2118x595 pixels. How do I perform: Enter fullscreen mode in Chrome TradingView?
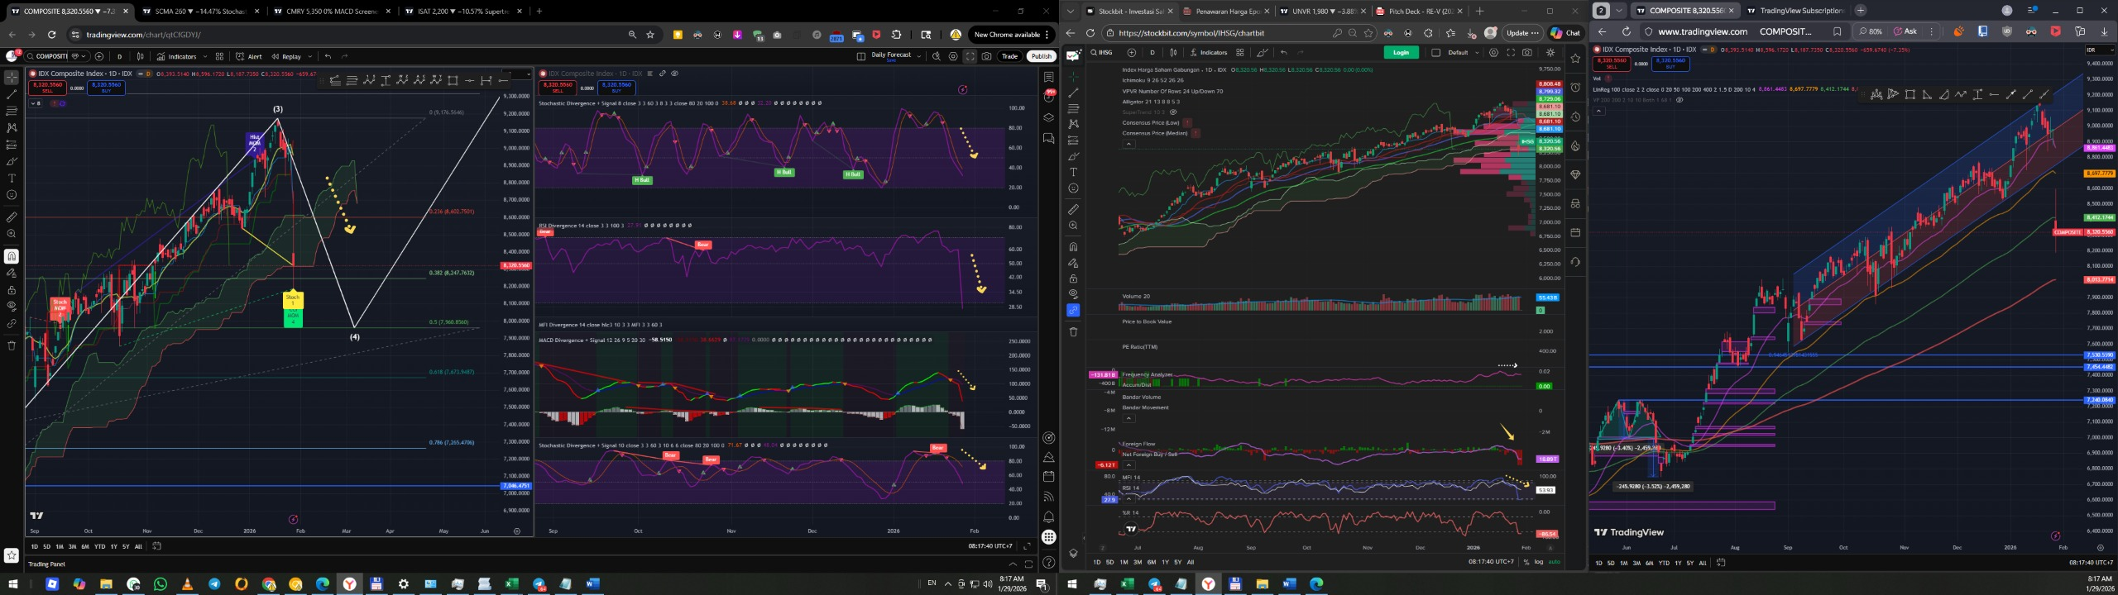tap(970, 56)
